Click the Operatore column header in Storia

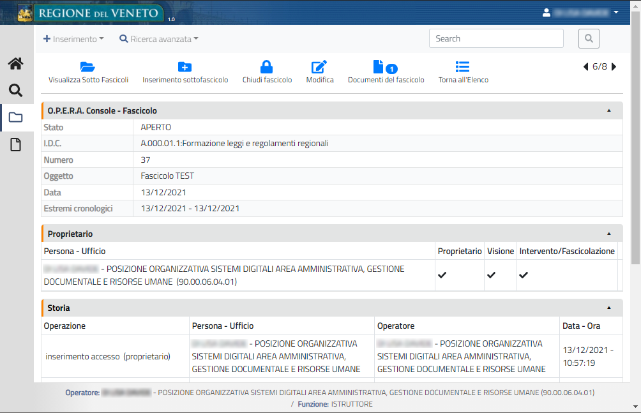pyautogui.click(x=396, y=326)
